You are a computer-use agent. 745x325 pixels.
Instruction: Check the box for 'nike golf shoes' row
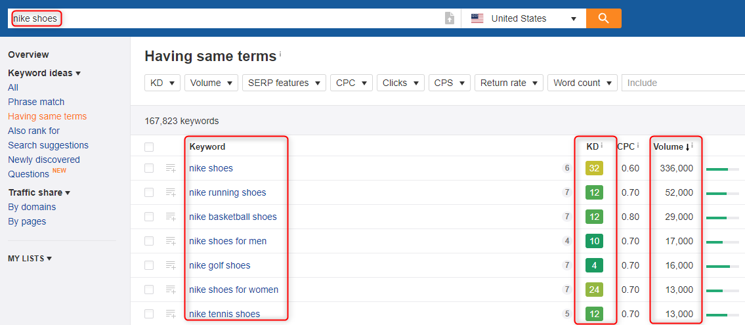tap(149, 265)
